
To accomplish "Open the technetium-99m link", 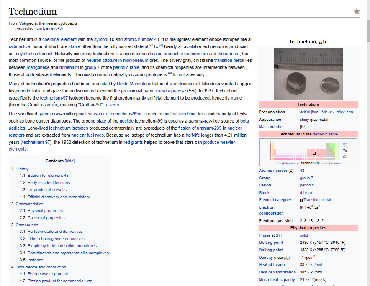I will [x=125, y=114].
